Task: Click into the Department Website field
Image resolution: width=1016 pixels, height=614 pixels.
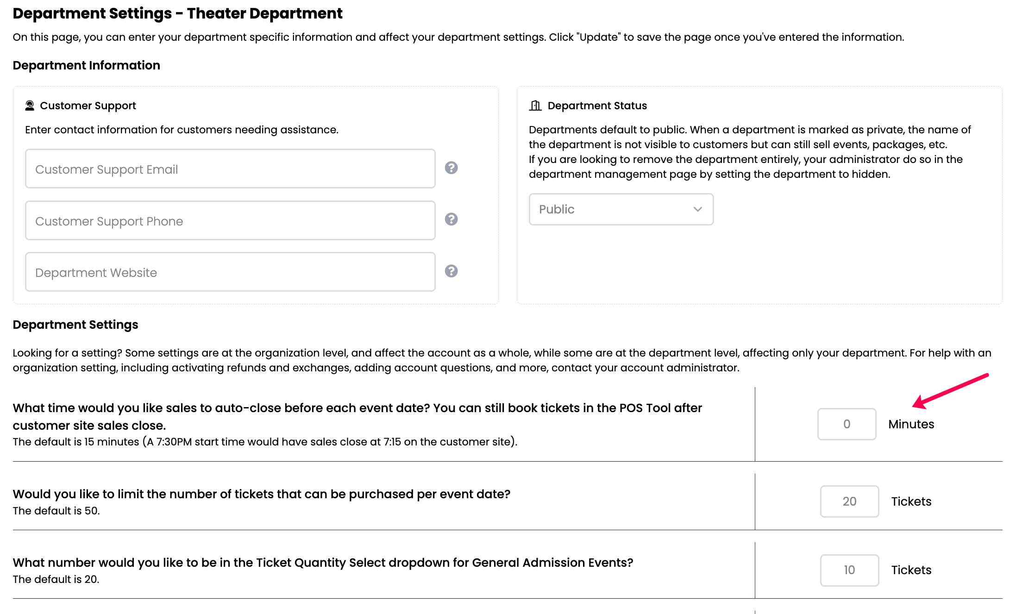Action: [230, 272]
